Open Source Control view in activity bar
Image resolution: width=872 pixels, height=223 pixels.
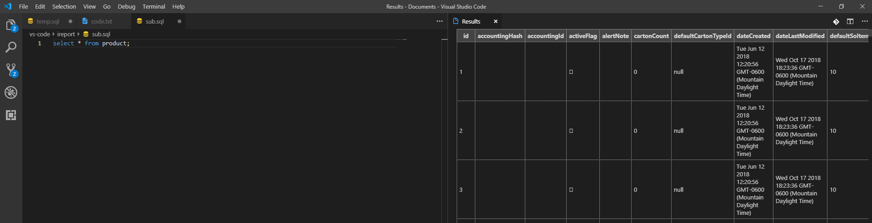tap(11, 70)
